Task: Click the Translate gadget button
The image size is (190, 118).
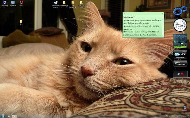Action: coord(180,64)
